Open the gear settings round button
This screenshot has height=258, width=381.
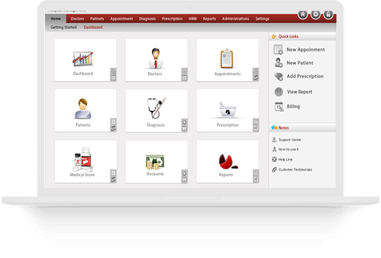coord(316,14)
